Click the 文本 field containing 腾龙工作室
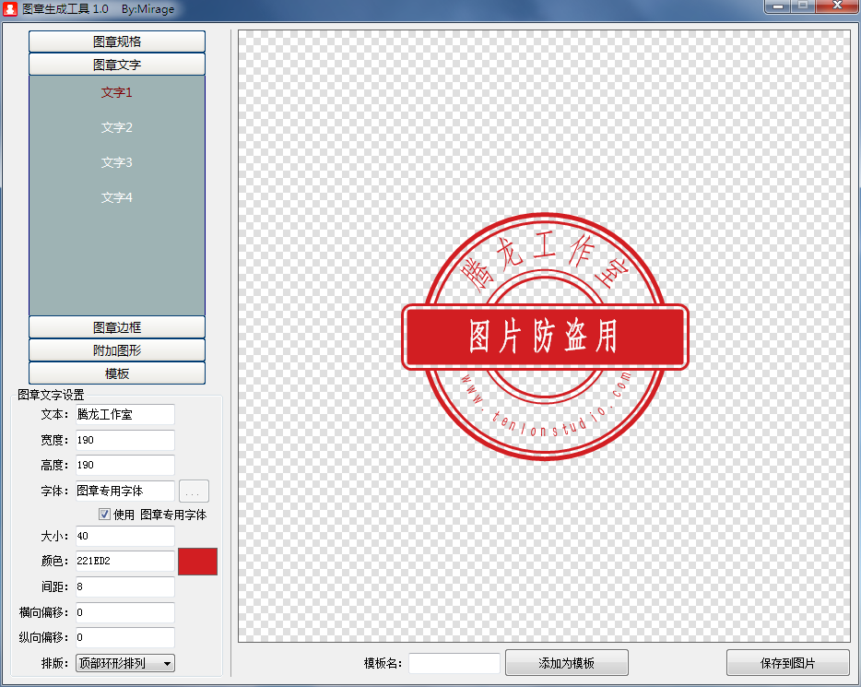Screen dimensions: 861x687 [124, 414]
